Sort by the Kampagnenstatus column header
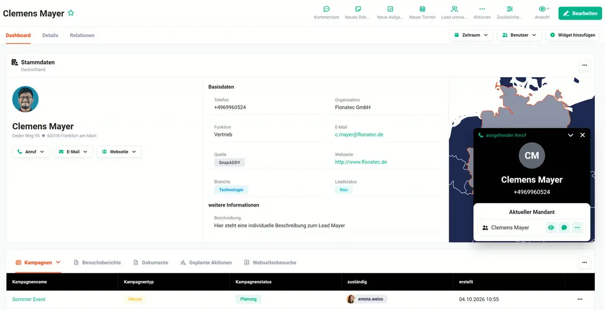Image resolution: width=605 pixels, height=310 pixels. coord(254,282)
